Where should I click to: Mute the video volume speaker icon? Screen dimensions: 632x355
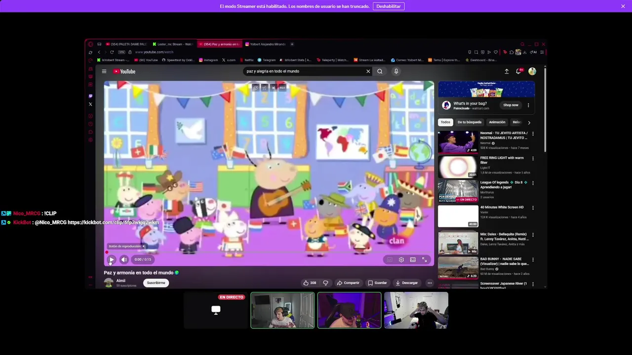[124, 259]
